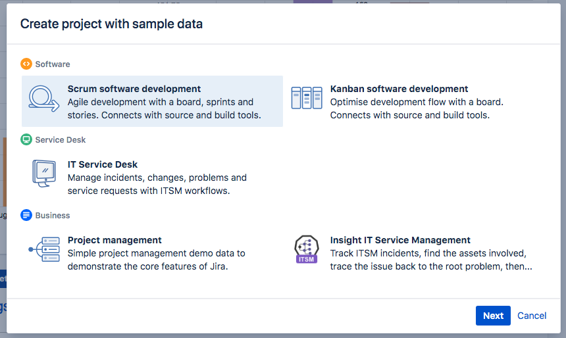Click the orange Software category icon
The width and height of the screenshot is (566, 338).
coord(26,64)
